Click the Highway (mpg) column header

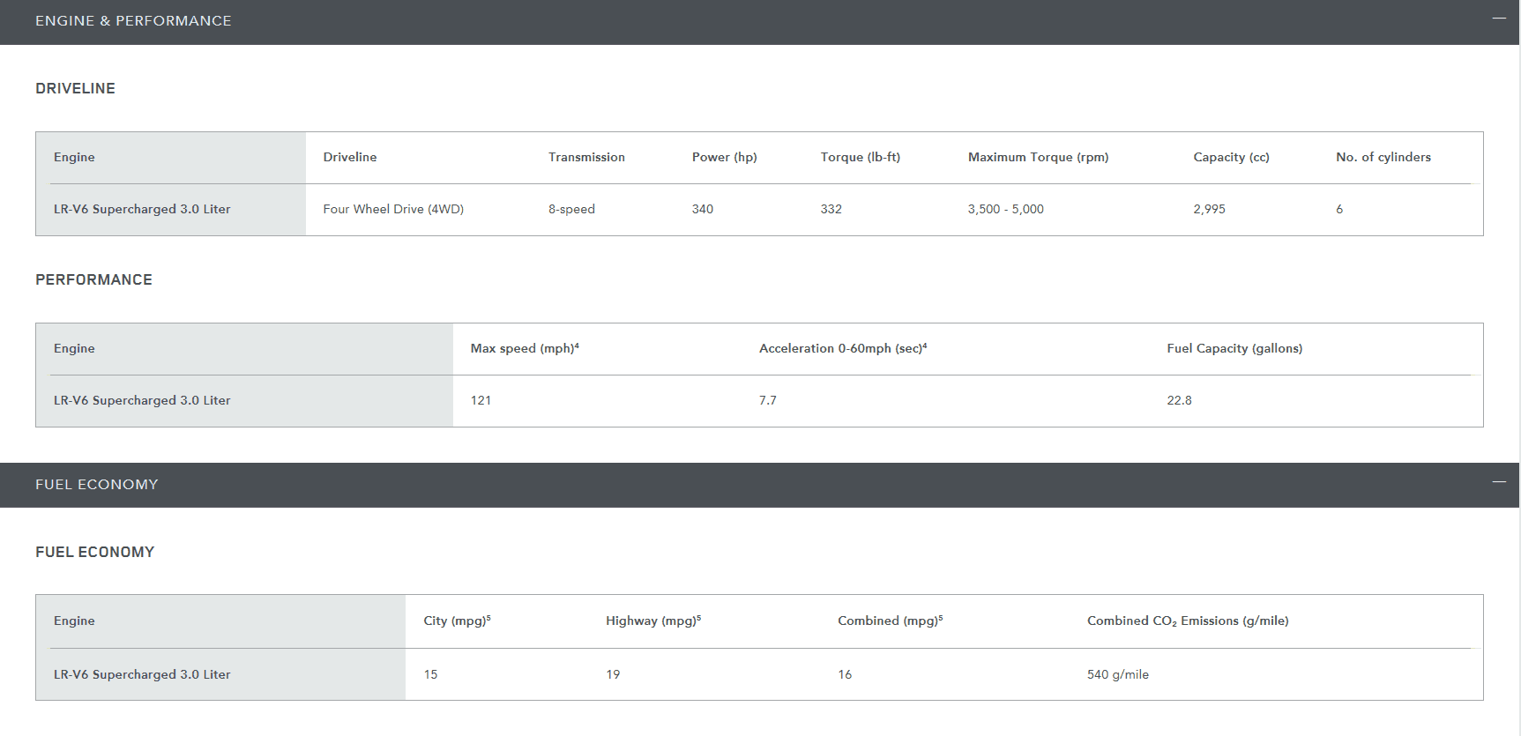(x=653, y=621)
